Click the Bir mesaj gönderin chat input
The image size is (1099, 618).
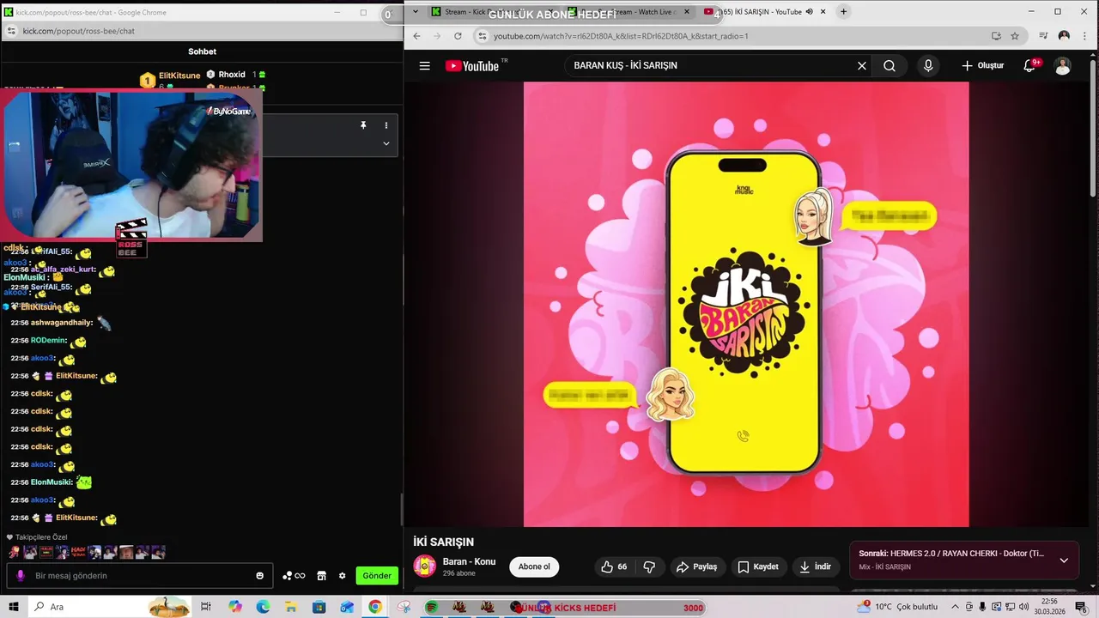point(141,576)
